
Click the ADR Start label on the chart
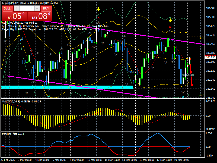[187, 75]
